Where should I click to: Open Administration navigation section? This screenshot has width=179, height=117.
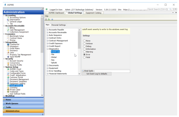(23, 111)
